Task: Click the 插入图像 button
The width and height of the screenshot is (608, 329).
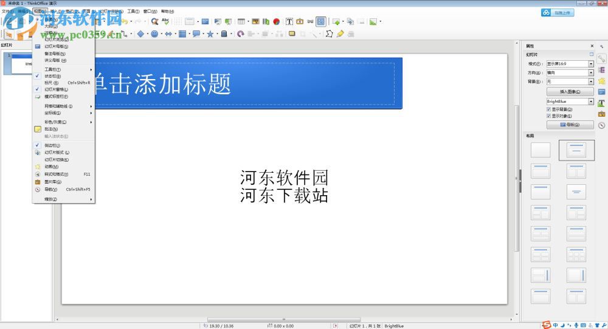Action: coord(570,92)
